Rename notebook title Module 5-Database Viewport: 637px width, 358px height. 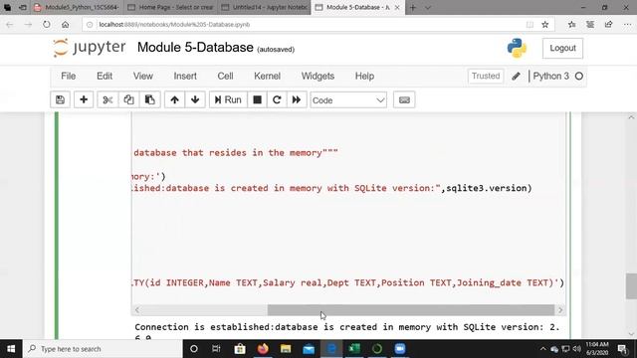pyautogui.click(x=195, y=48)
